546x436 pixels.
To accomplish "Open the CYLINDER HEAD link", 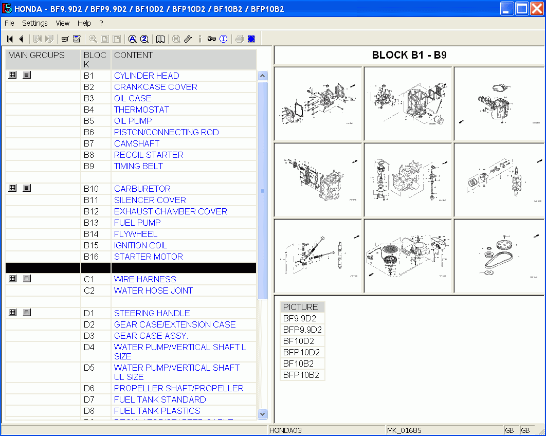I will click(147, 76).
